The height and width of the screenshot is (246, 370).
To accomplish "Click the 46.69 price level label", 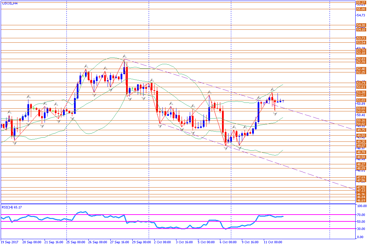I will [361, 201].
